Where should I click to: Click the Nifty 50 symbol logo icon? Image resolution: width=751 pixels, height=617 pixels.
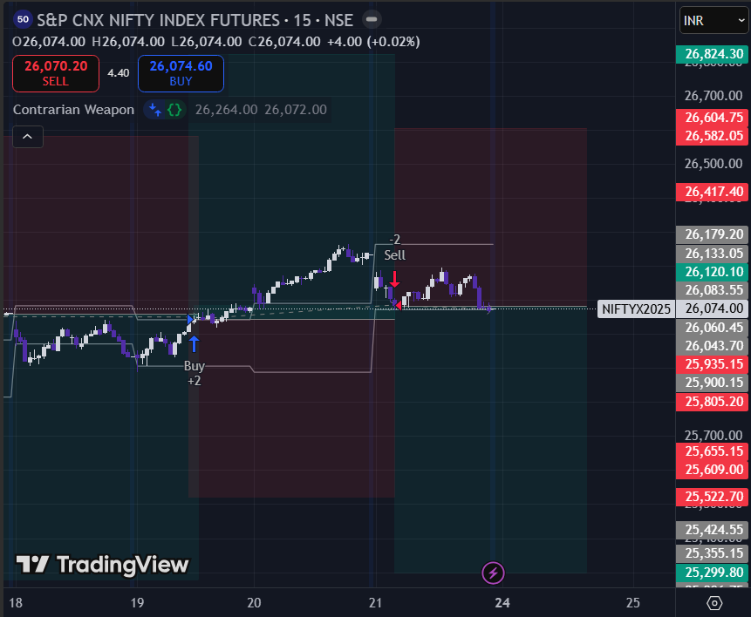click(x=23, y=20)
